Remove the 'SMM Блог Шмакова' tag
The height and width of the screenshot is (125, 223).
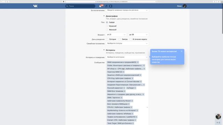tap(124, 91)
